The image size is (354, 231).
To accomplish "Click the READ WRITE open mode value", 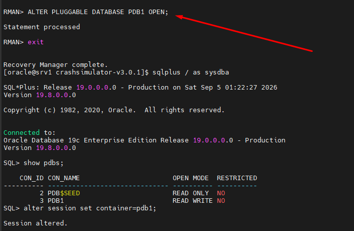I will [192, 201].
